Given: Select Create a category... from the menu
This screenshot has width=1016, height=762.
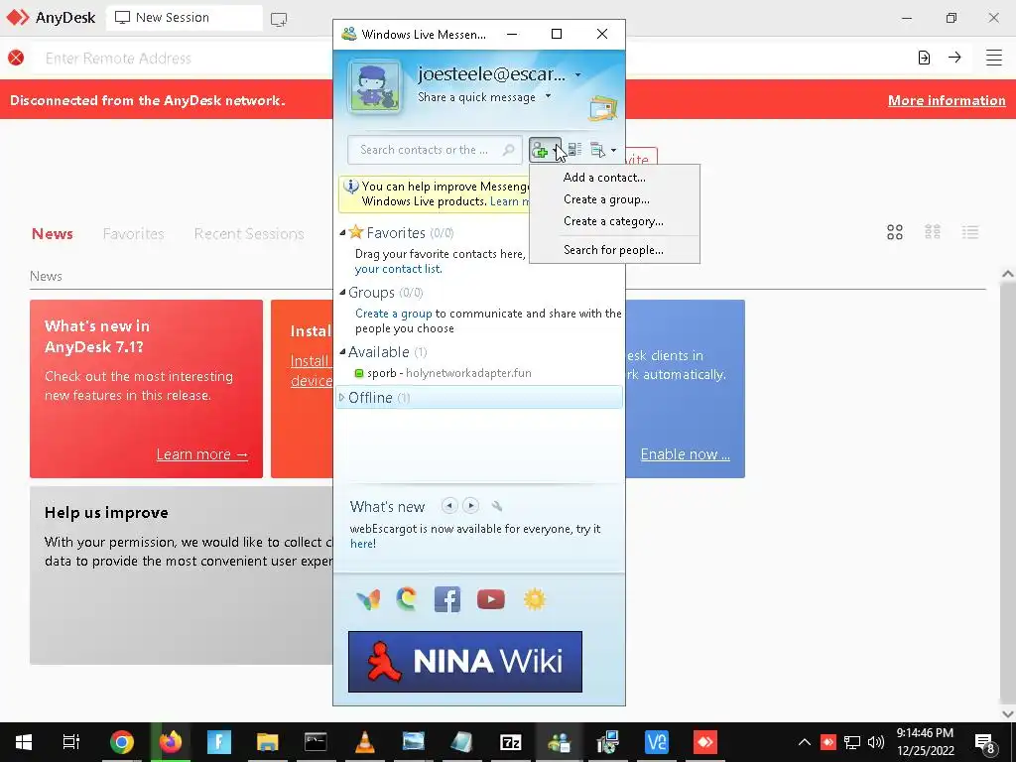Looking at the screenshot, I should pos(614,221).
